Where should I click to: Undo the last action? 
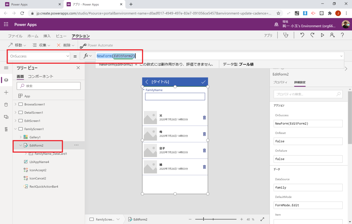point(302,35)
